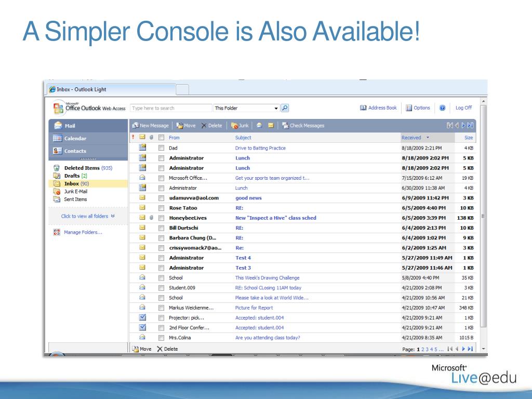Open the good news message

click(x=248, y=198)
